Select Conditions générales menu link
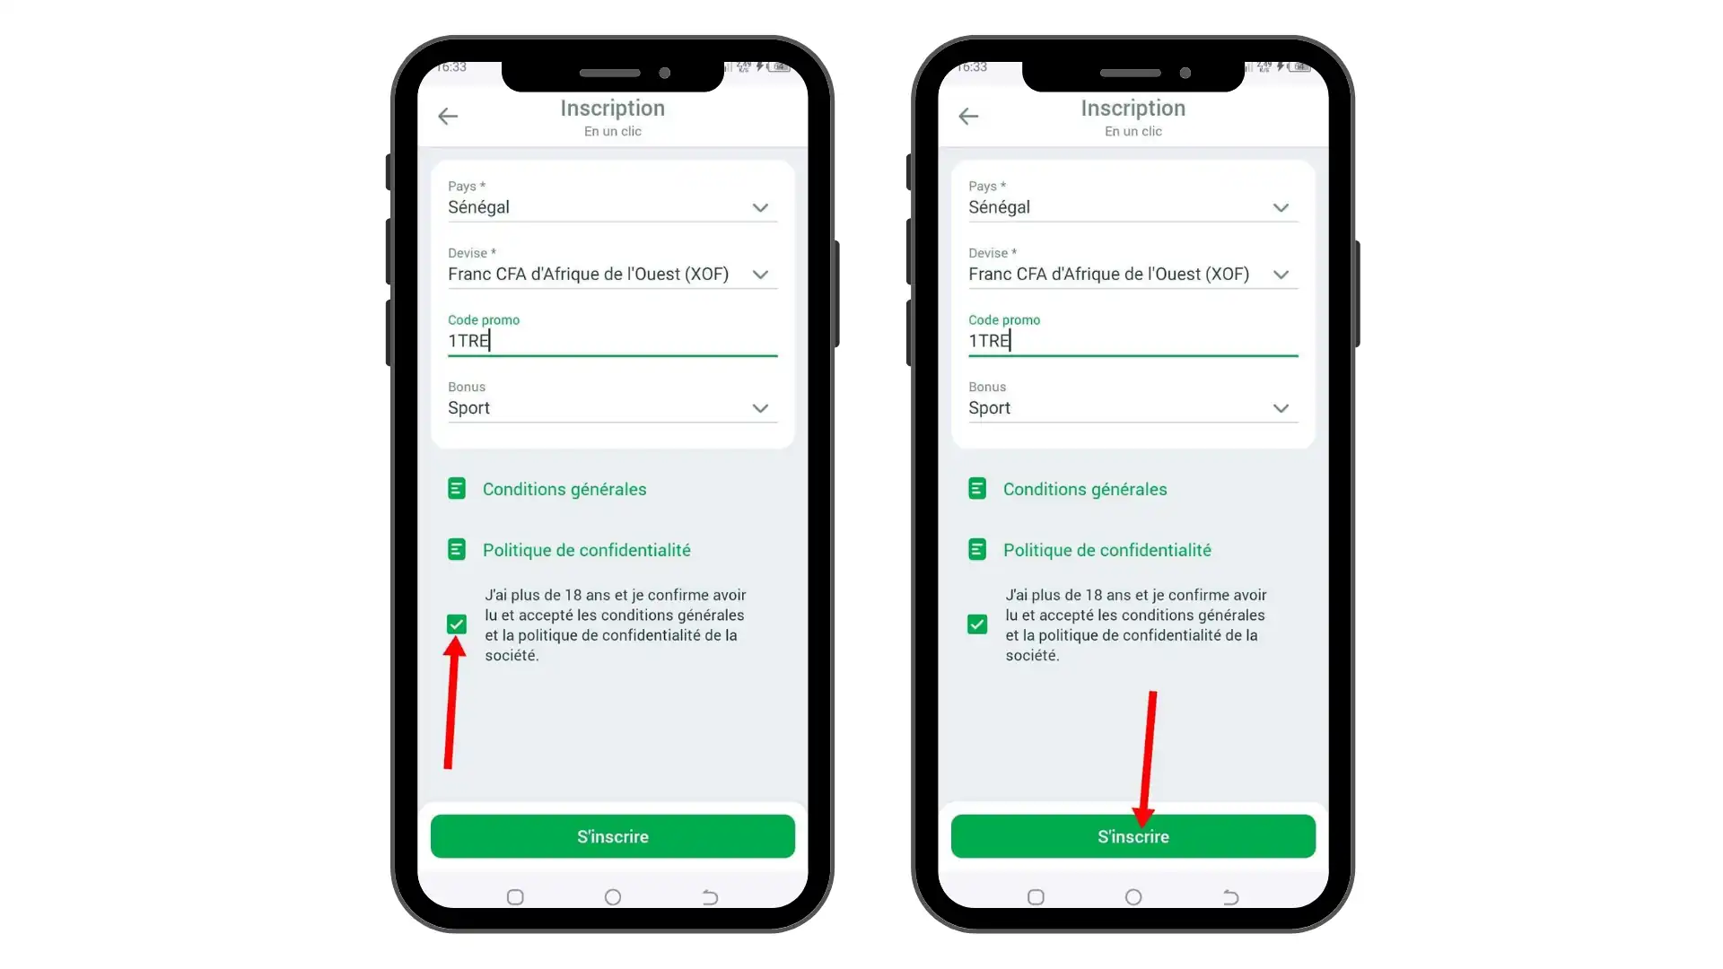The width and height of the screenshot is (1723, 969). click(564, 489)
